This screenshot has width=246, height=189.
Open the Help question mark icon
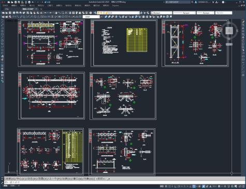(91, 13)
